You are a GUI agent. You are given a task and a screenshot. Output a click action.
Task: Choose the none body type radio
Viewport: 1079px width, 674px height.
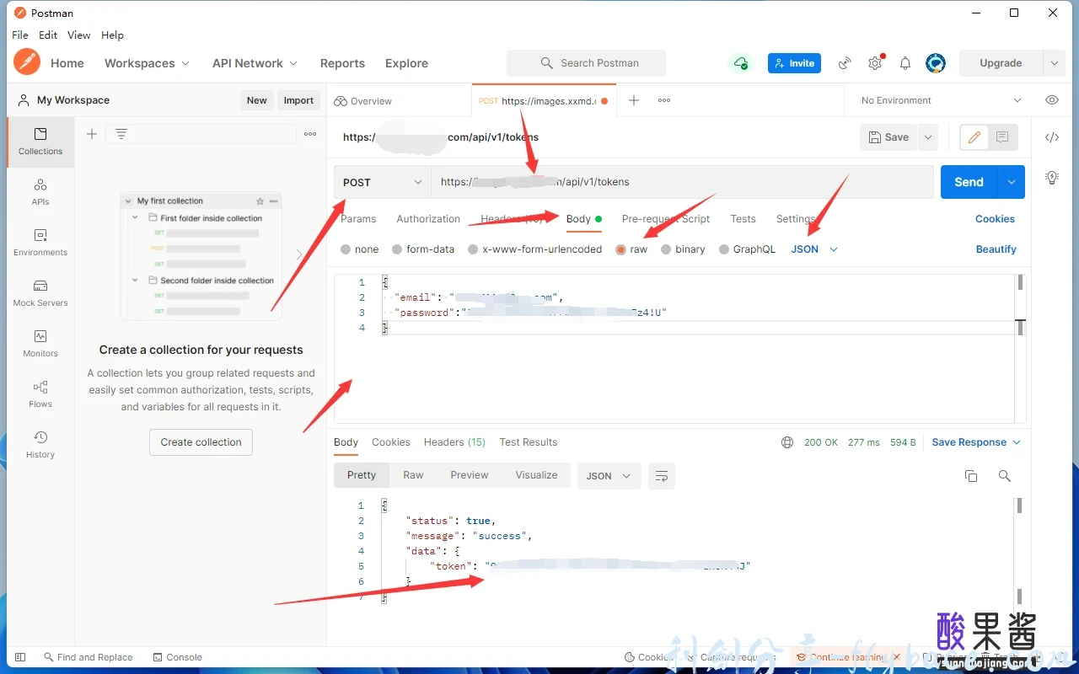click(x=346, y=249)
